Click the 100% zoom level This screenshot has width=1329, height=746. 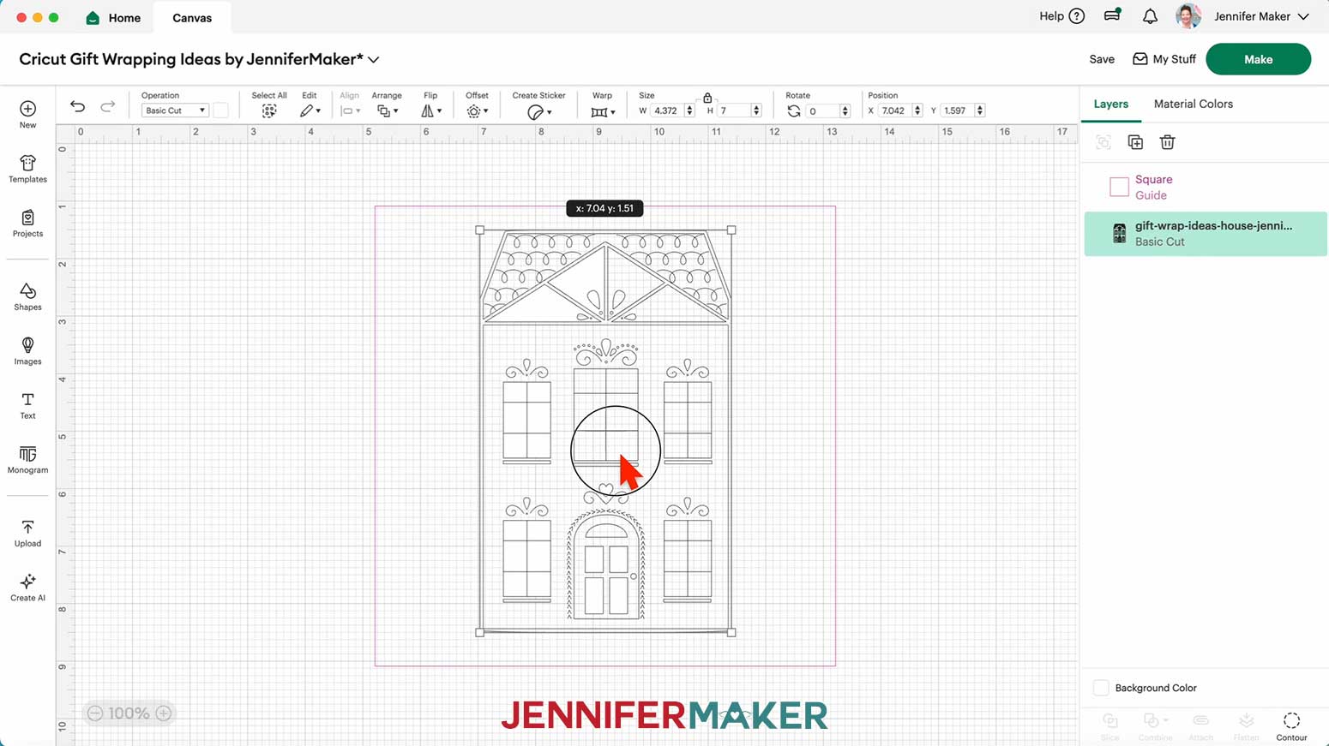click(129, 713)
